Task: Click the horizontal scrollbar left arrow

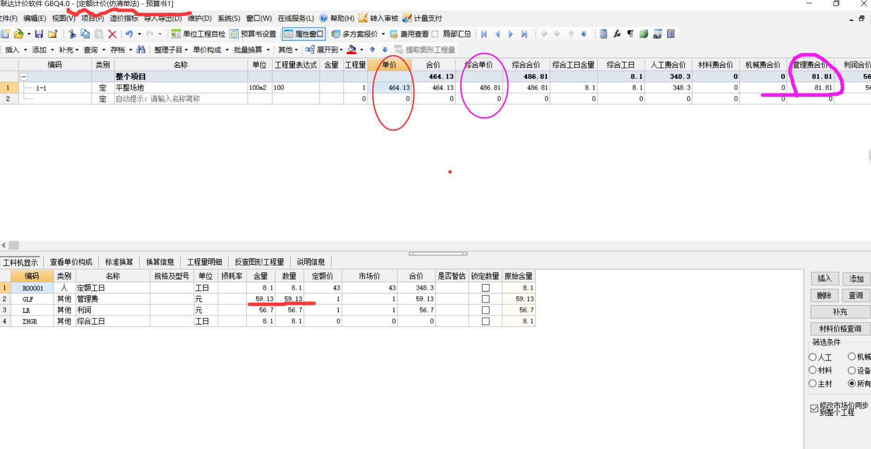Action: (4, 245)
